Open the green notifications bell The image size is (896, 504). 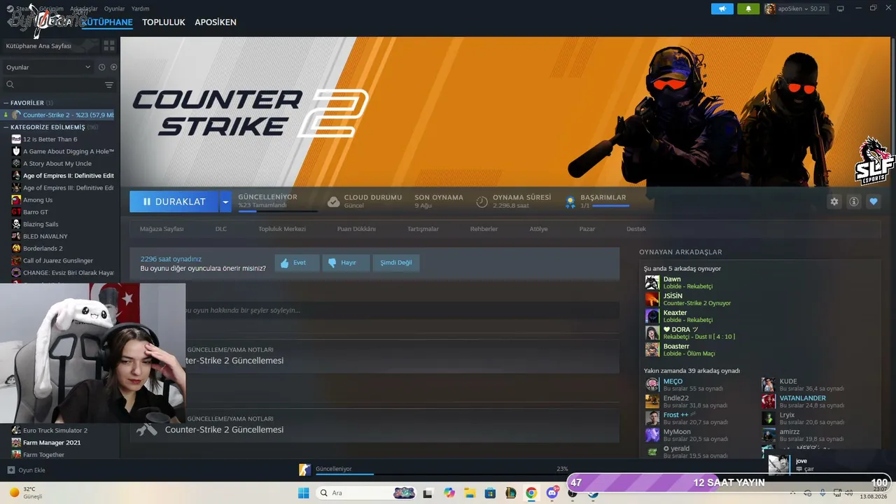748,8
